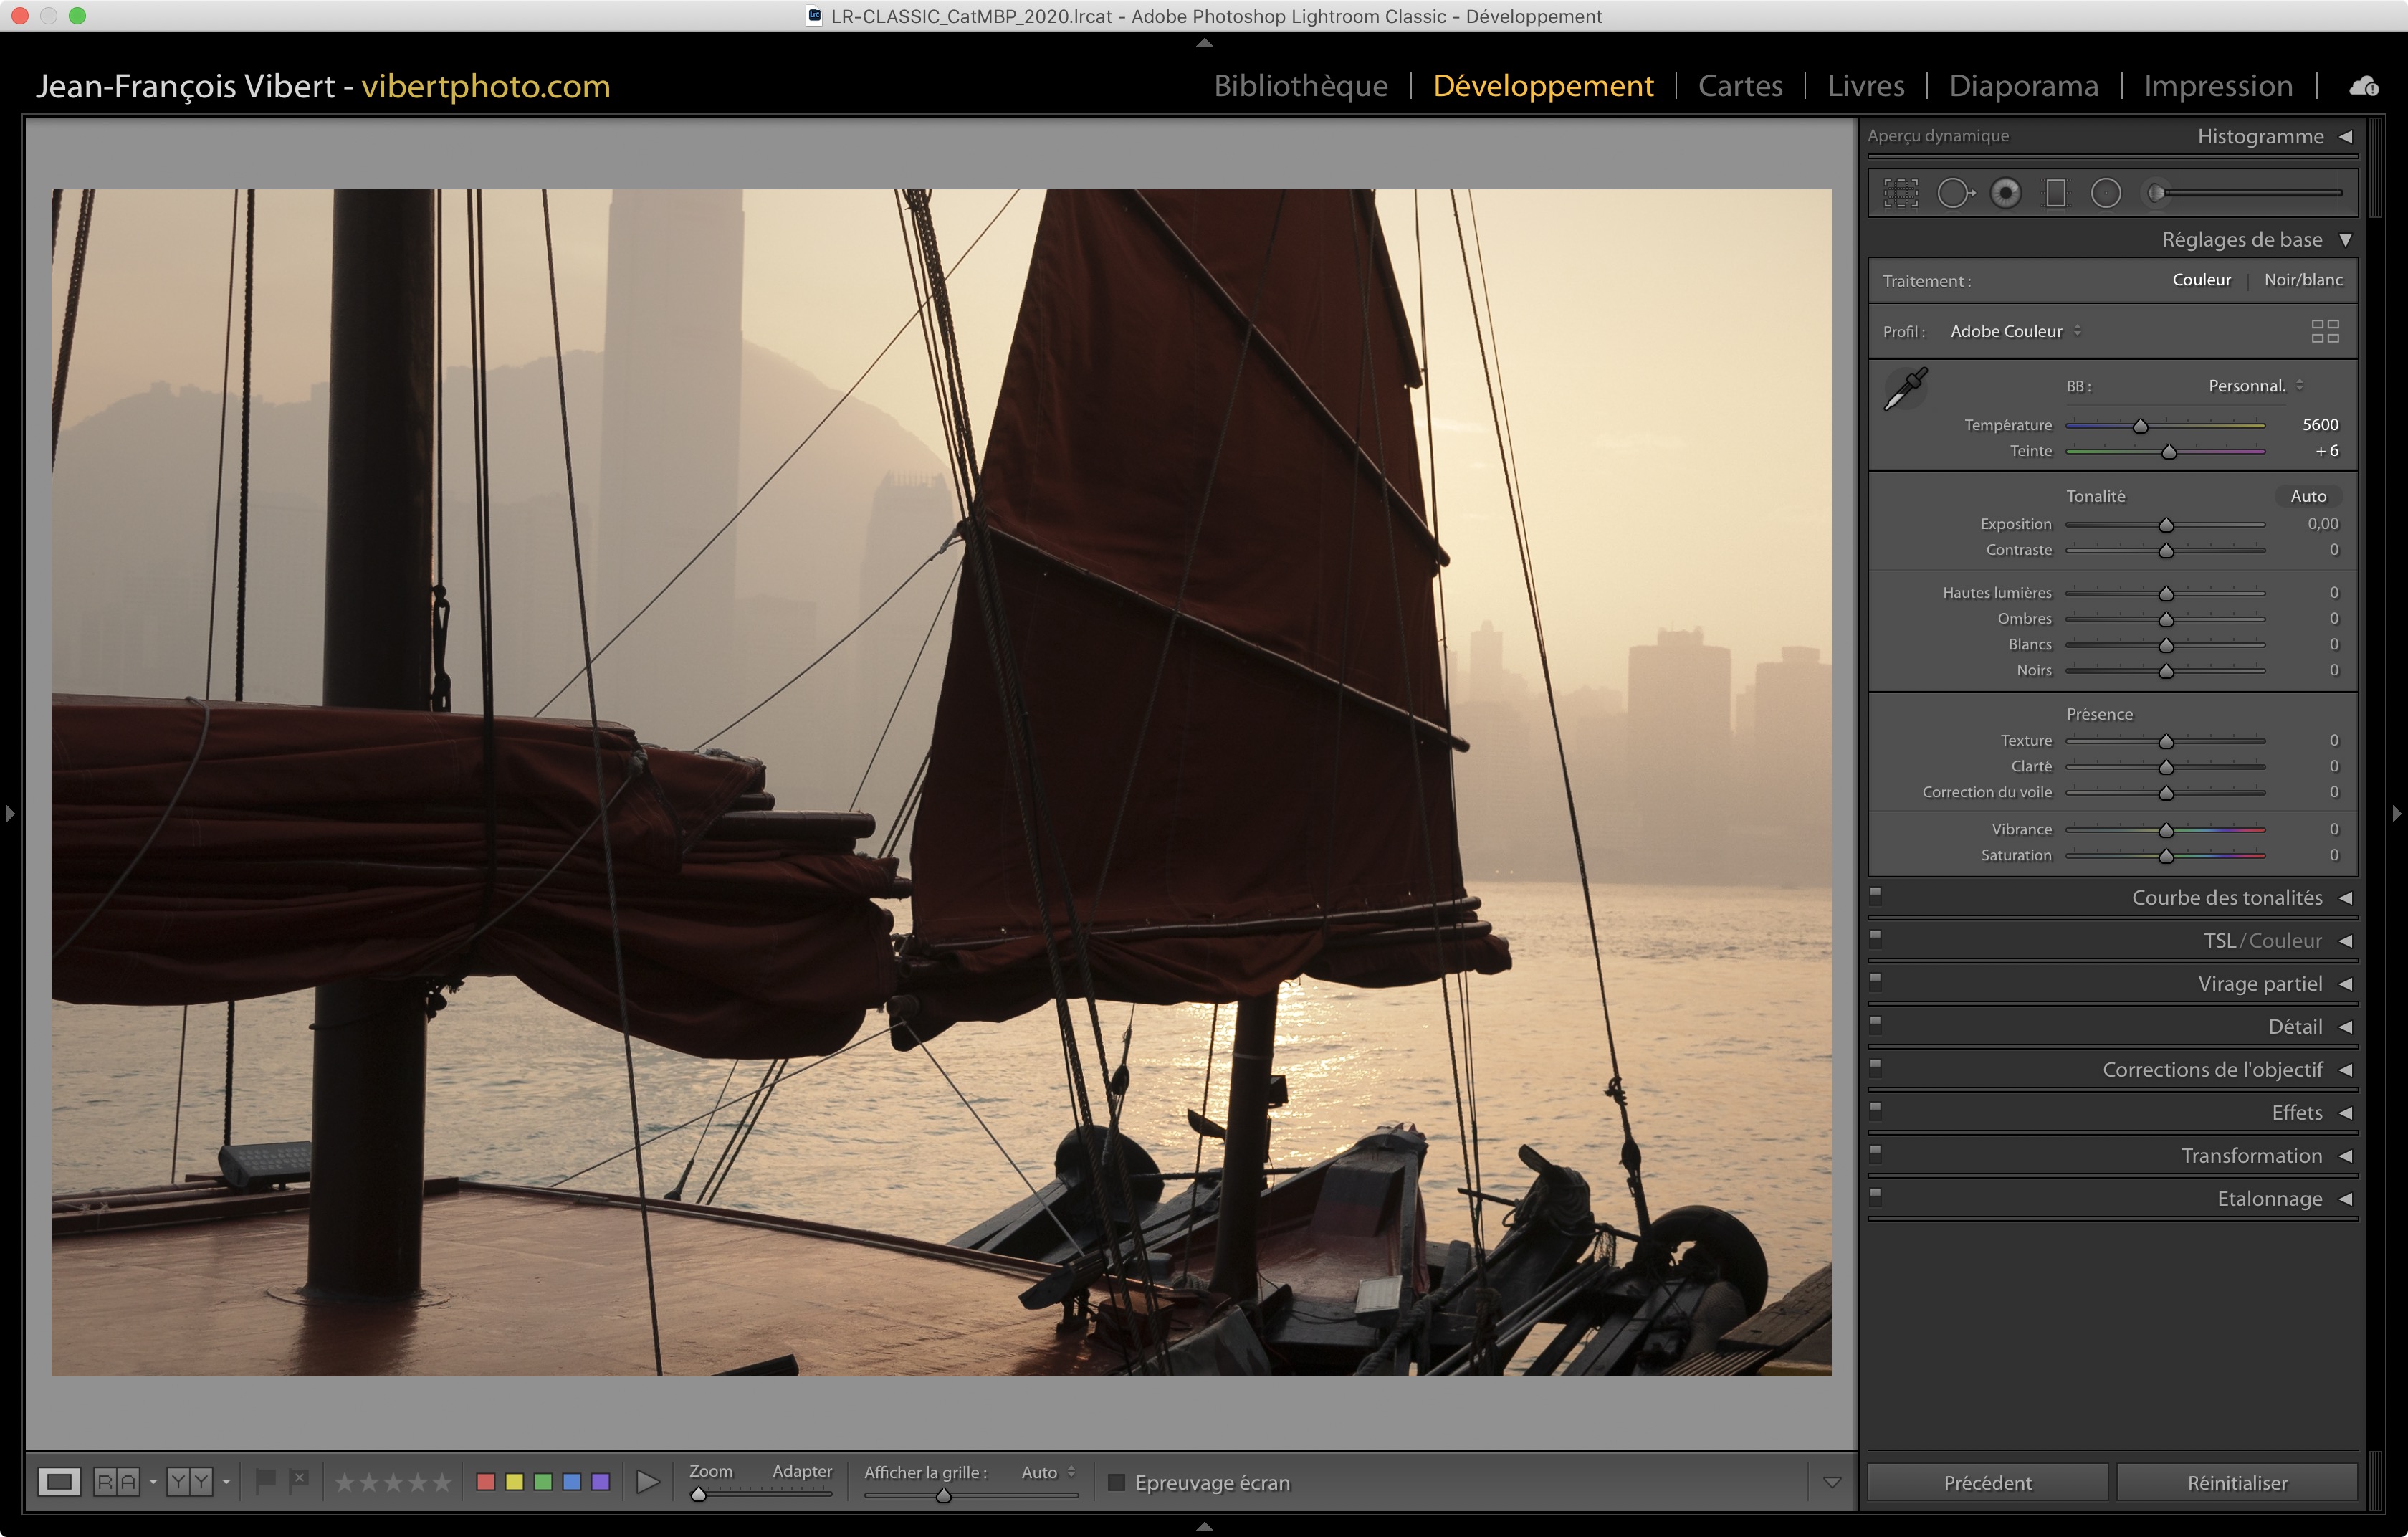Open the profile browser grid icon
Viewport: 2408px width, 1537px height.
coord(2325,331)
